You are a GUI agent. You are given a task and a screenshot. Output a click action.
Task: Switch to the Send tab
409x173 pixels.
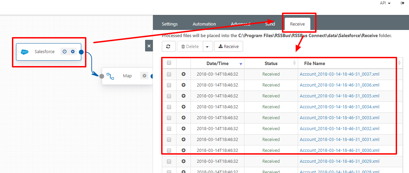click(270, 24)
